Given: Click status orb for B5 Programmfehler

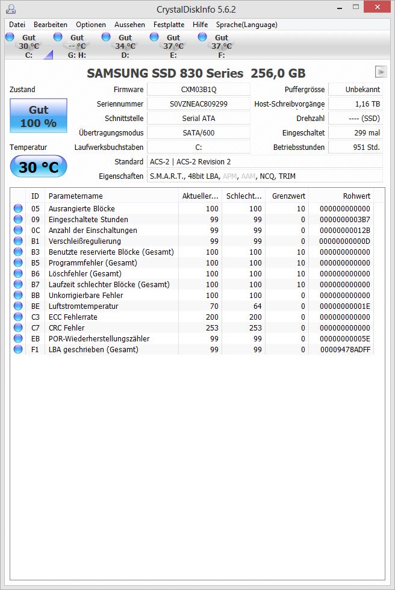Looking at the screenshot, I should [18, 262].
